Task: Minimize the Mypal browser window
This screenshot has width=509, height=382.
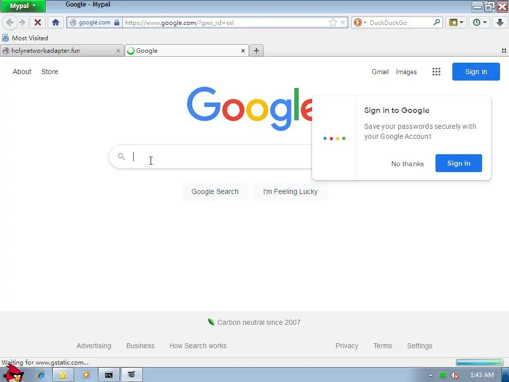Action: point(477,6)
